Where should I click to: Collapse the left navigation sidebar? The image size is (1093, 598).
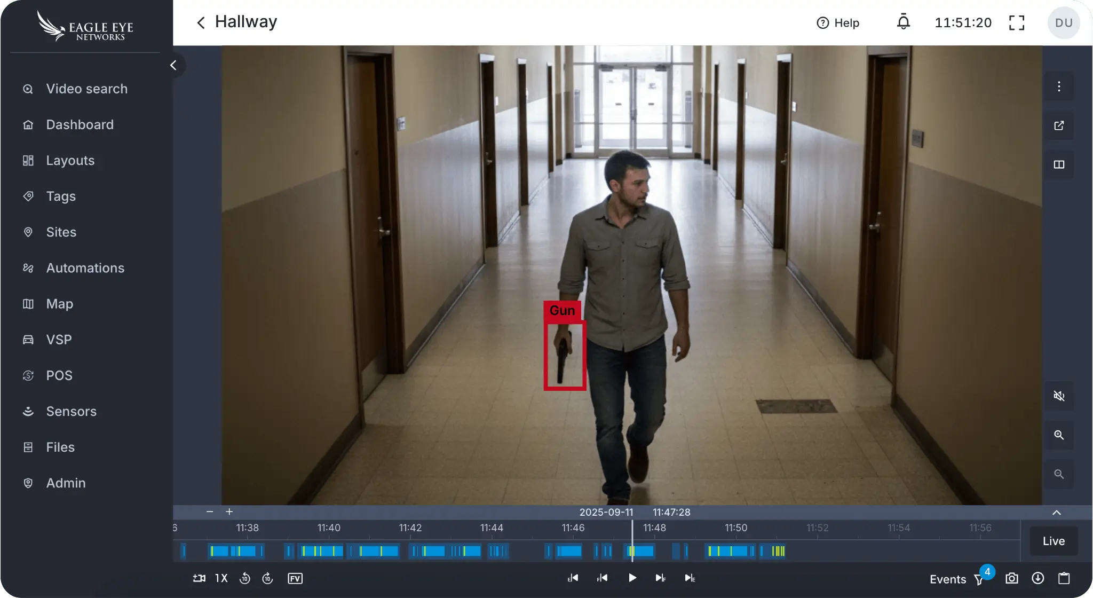173,65
